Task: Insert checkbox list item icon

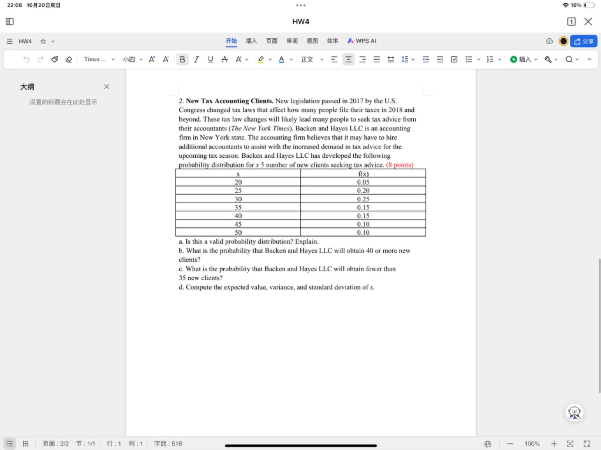Action: (x=454, y=60)
